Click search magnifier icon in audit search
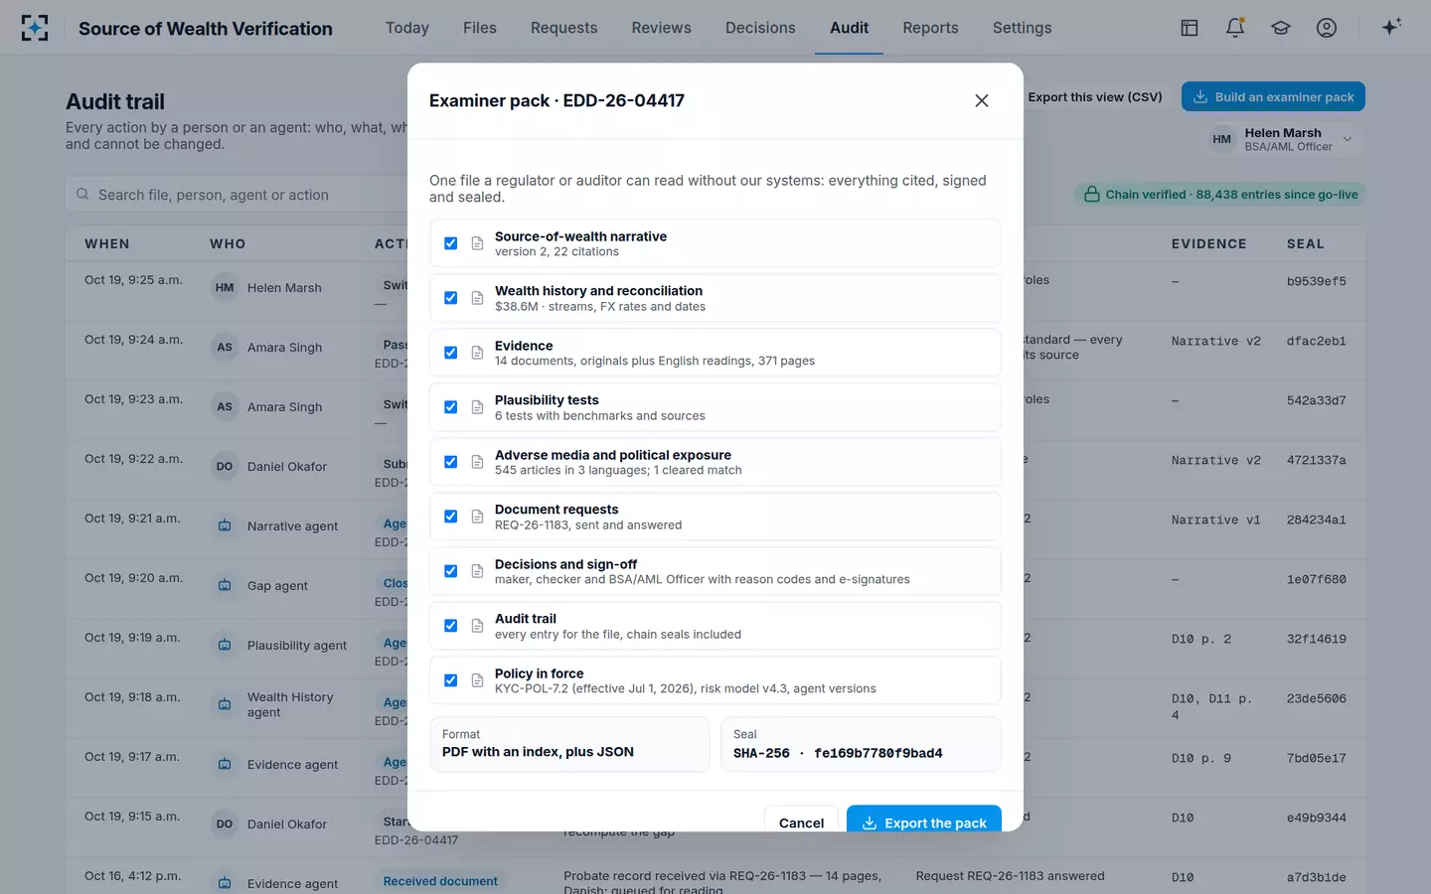 82,195
